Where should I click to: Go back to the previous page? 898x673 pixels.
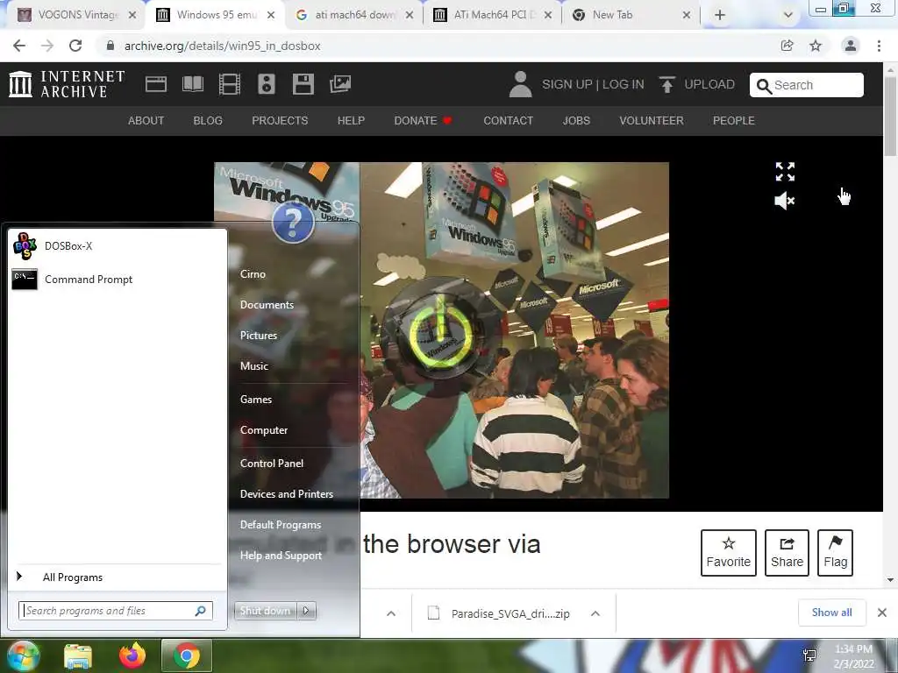[x=19, y=46]
